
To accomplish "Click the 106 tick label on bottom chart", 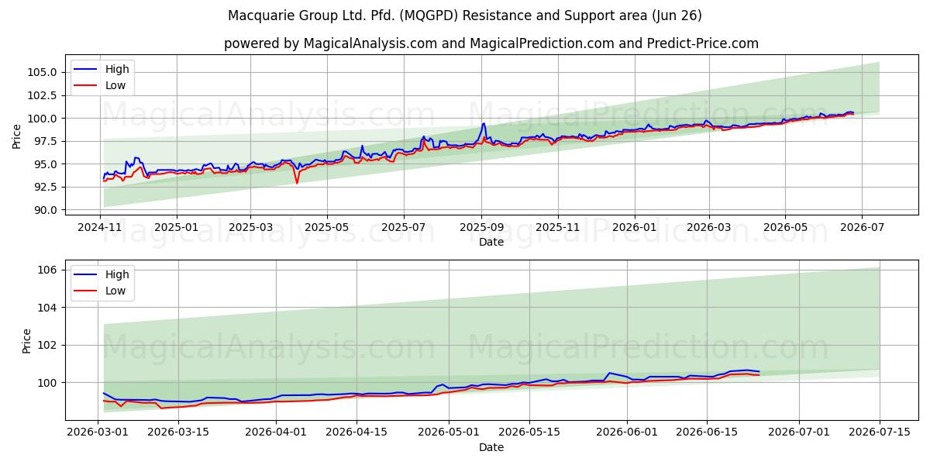I will click(x=47, y=270).
